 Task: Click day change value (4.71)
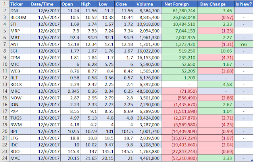[216, 57]
